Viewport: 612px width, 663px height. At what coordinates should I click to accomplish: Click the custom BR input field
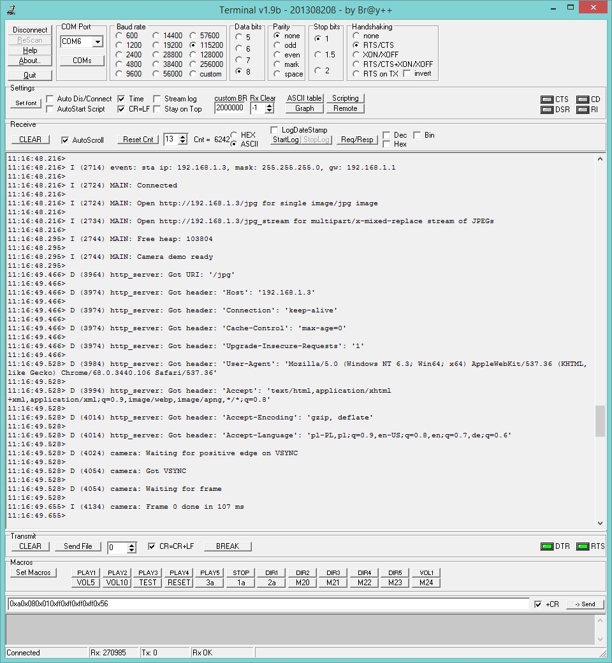coord(229,108)
